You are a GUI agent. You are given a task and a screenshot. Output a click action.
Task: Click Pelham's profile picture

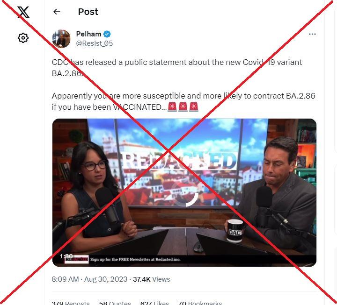61,39
